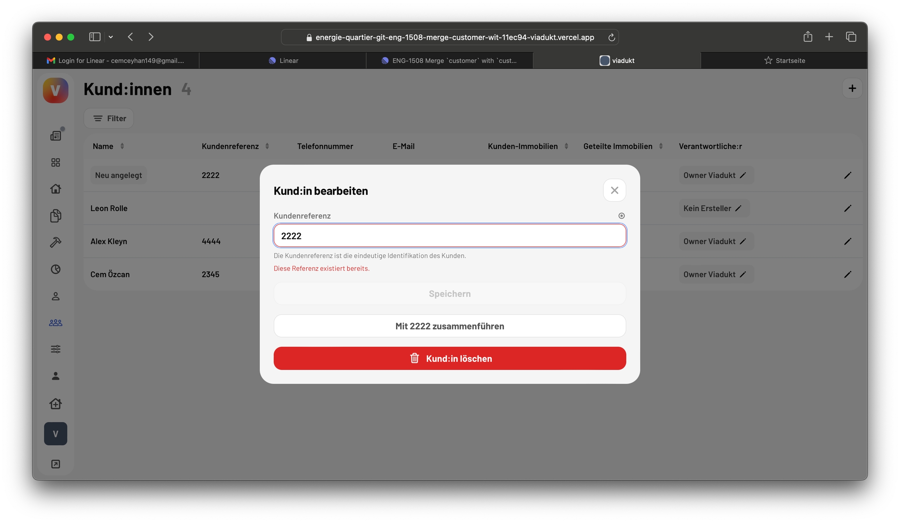Switch to ENG-1508 Merge customer tab

449,61
